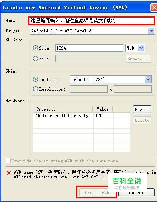Select the Resolution radio button

[35, 89]
